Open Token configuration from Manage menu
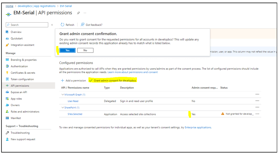The image size is (278, 154). [x=22, y=79]
